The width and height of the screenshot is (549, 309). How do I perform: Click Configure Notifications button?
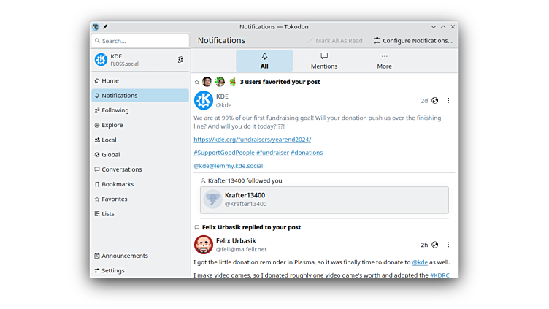coord(412,41)
